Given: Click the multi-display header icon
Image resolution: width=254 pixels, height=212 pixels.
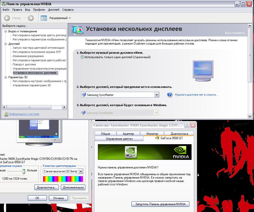Looking at the screenshot, I should pos(77,29).
